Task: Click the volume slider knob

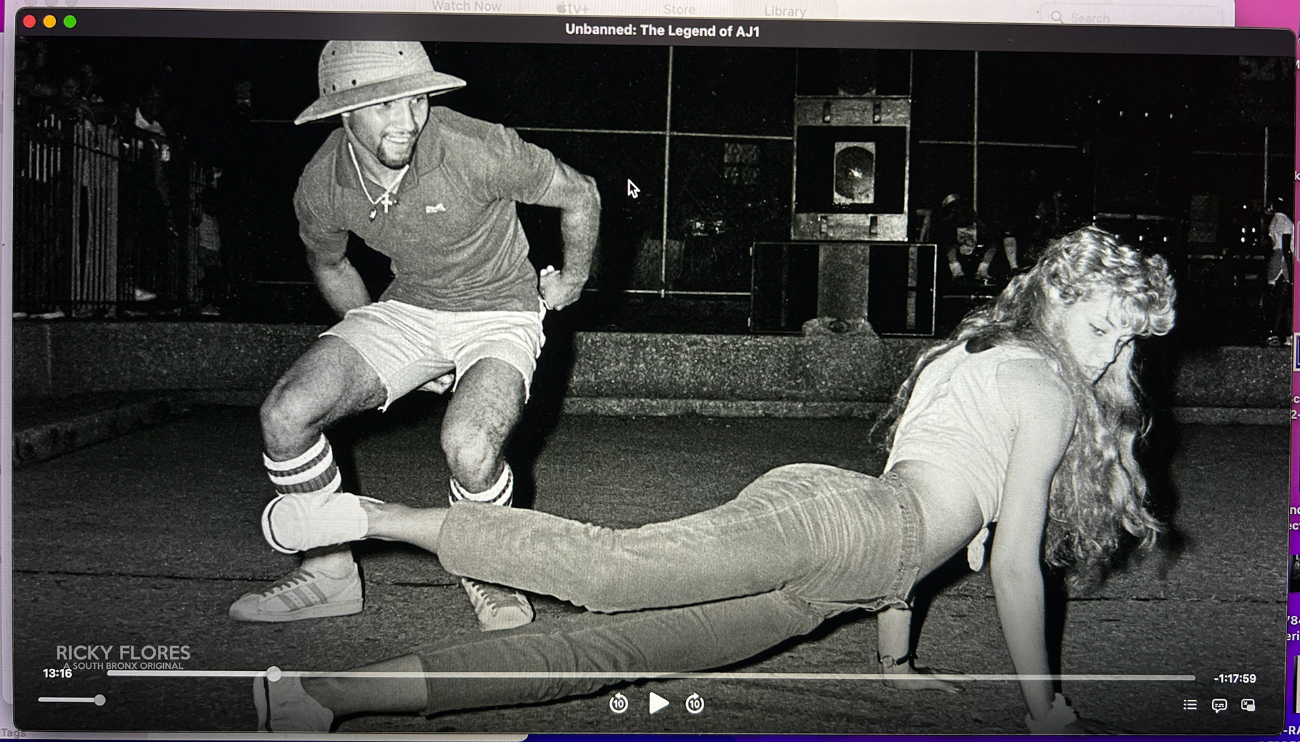Action: [x=100, y=700]
